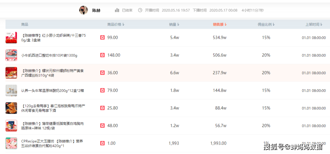The width and height of the screenshot is (330, 154).
Task: Open the 红小厨小龙虾 product title link
Action: (x=53, y=38)
